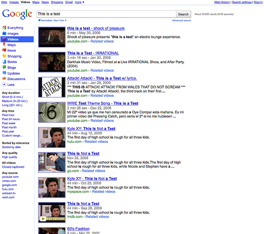Image resolution: width=264 pixels, height=234 pixels.
Task: Filter results to Past week
Action: (8, 123)
